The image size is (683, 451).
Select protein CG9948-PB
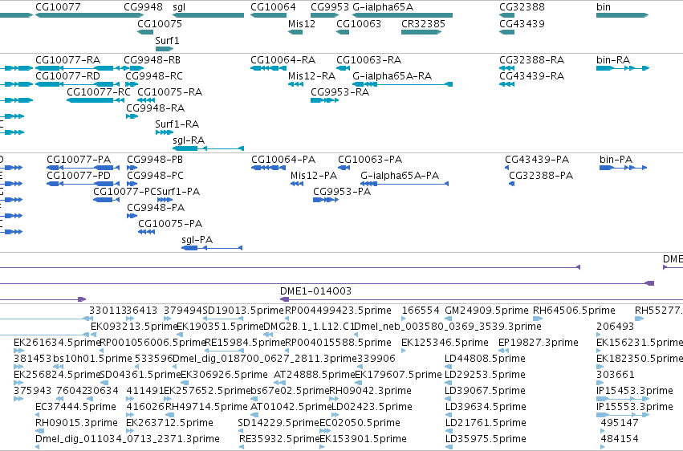pyautogui.click(x=132, y=168)
